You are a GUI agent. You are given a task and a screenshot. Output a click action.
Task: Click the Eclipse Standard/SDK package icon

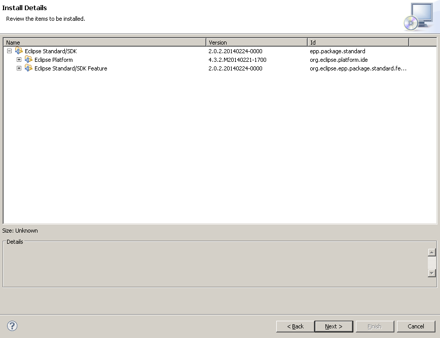tap(19, 51)
